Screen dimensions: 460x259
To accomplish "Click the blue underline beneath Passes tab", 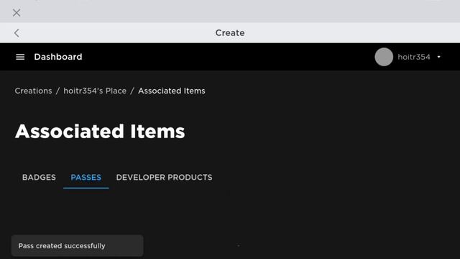I will tap(86, 188).
